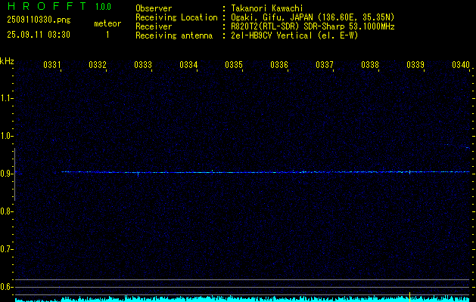Click the kHz axis unit label
This screenshot has width=476, height=302.
(7, 61)
